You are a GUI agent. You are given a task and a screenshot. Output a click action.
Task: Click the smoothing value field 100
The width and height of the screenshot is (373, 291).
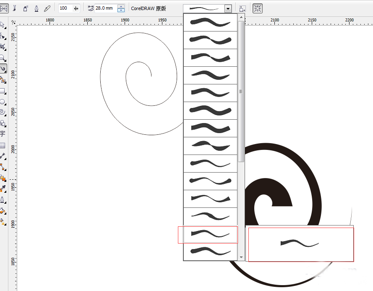point(65,8)
